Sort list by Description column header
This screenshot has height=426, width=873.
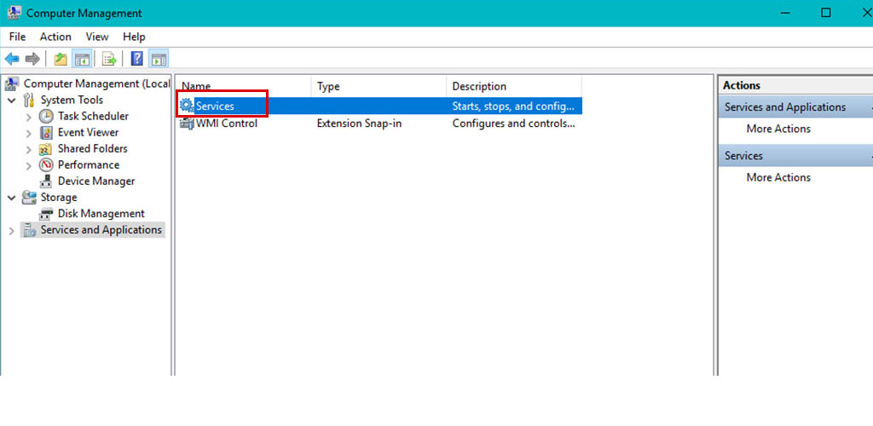point(514,86)
